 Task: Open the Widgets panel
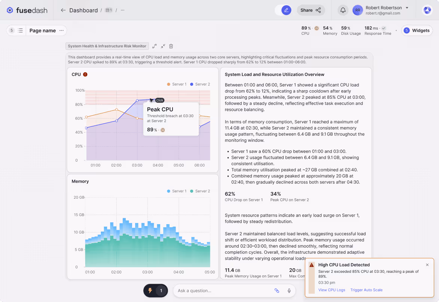[x=417, y=30]
